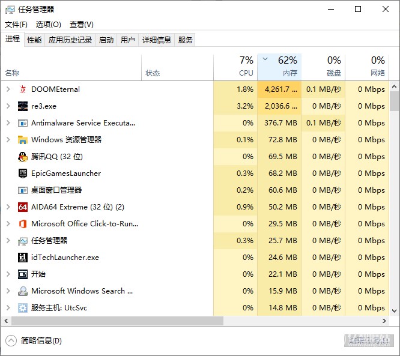Image resolution: width=400 pixels, height=356 pixels.
Task: Click the 简略信息(D) link
Action: point(41,341)
